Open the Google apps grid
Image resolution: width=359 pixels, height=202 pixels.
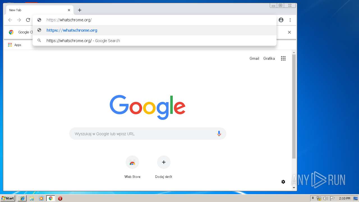(x=283, y=58)
